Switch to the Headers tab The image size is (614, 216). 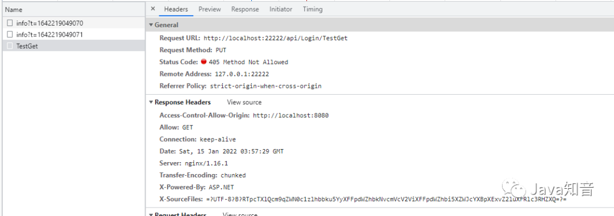pyautogui.click(x=176, y=9)
